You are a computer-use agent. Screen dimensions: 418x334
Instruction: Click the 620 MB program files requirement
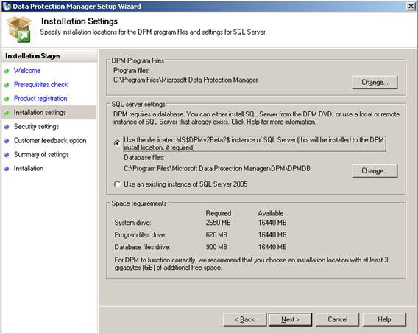(216, 234)
